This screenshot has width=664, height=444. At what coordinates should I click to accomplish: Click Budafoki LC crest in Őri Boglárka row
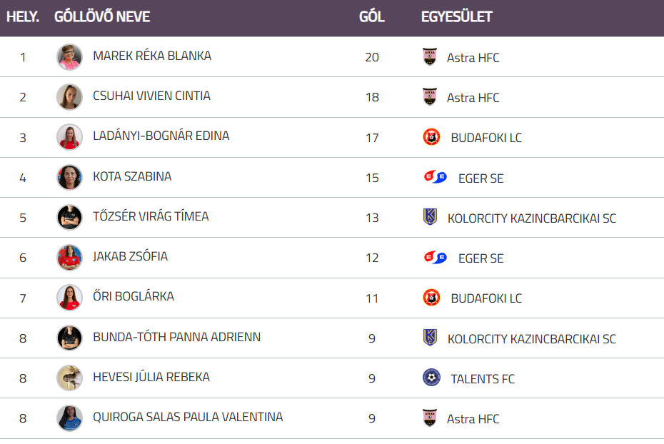pyautogui.click(x=431, y=298)
